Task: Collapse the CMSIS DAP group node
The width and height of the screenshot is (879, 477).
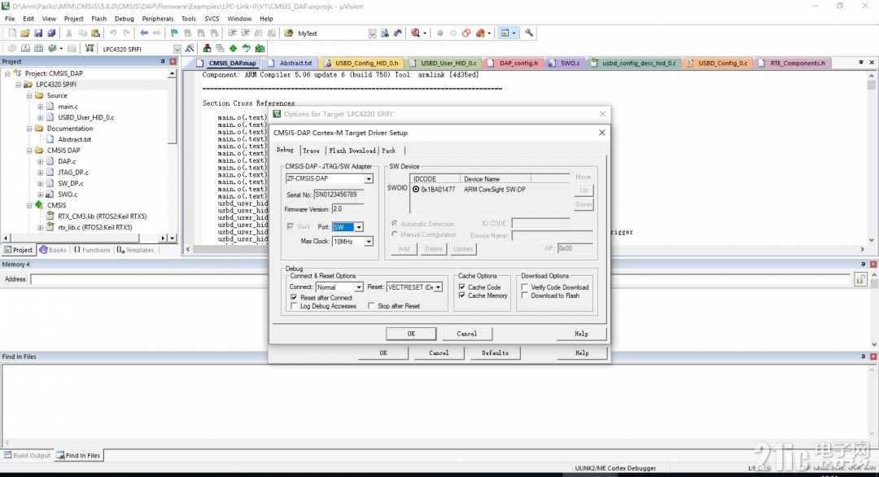Action: click(29, 151)
